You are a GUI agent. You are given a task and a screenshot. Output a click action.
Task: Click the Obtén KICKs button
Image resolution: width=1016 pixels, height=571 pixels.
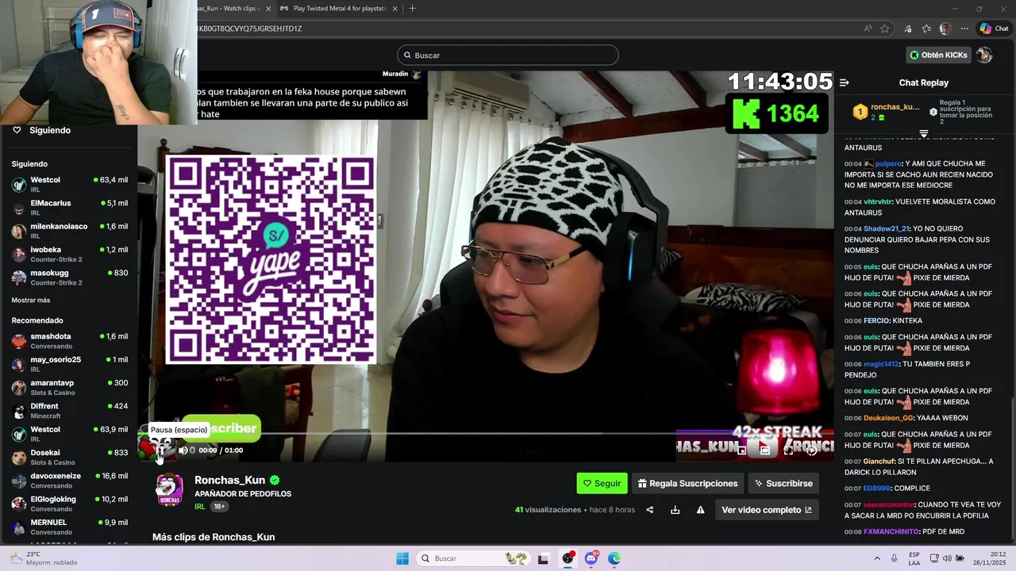click(939, 55)
